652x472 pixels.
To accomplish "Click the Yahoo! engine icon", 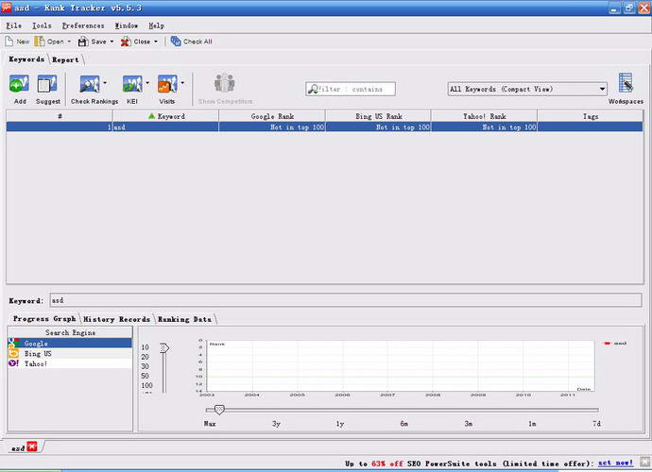I will [13, 363].
